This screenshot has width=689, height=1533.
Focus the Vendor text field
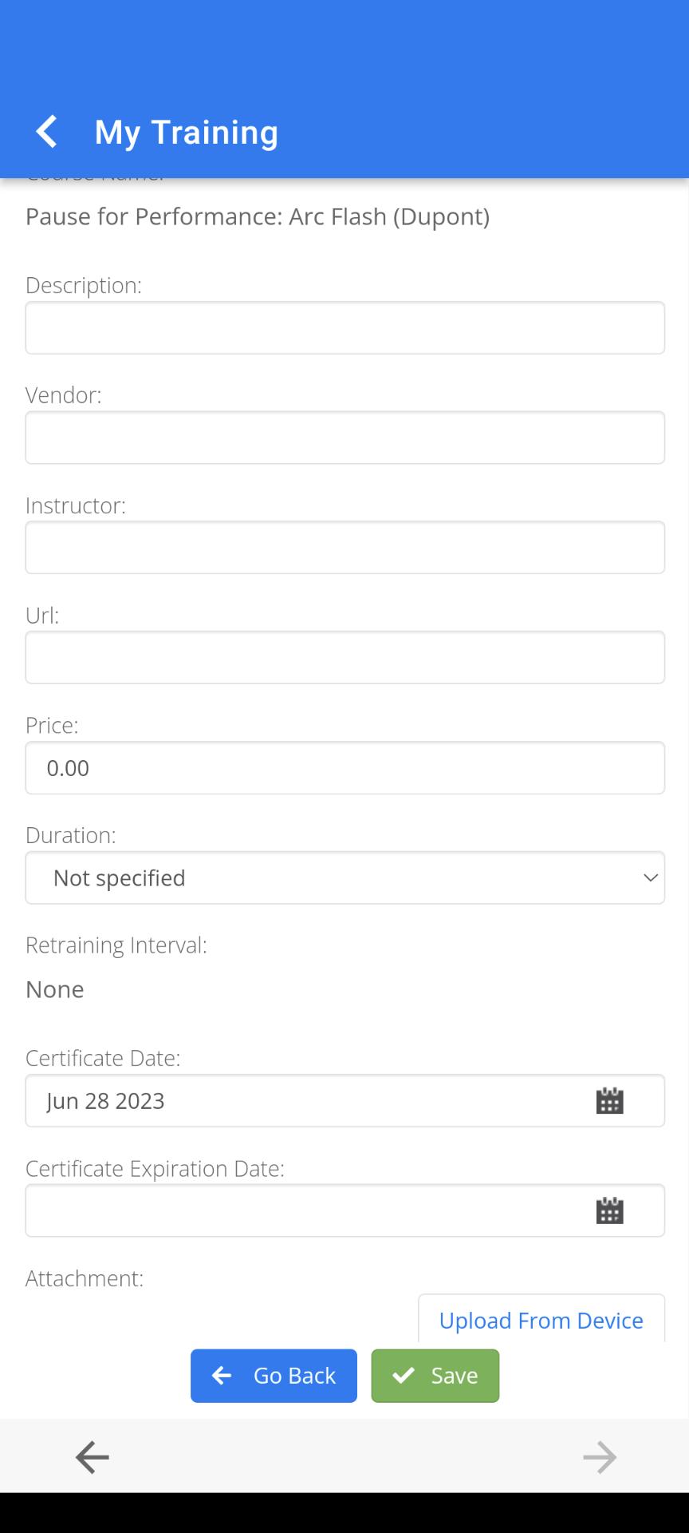345,438
